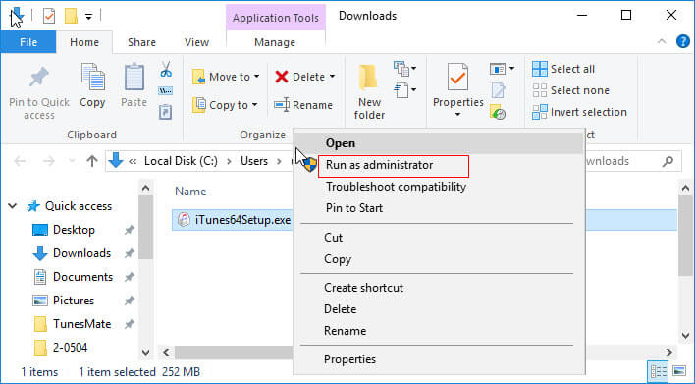The height and width of the screenshot is (384, 695).
Task: Click the search magnifier icon
Action: [x=668, y=161]
